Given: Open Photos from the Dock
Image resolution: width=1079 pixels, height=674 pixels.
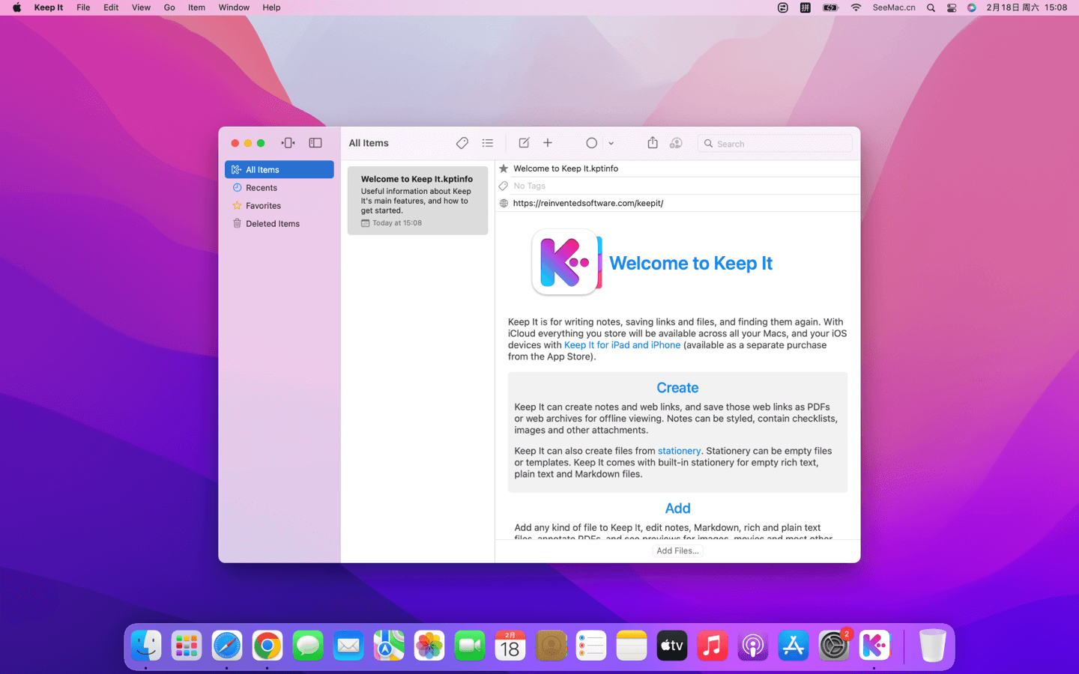Looking at the screenshot, I should click(429, 646).
